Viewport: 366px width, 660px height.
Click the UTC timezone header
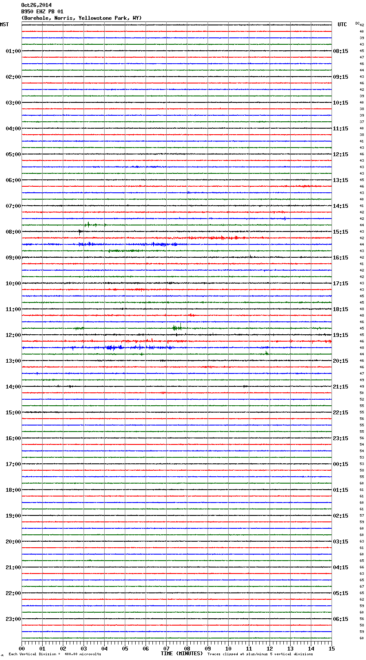pyautogui.click(x=342, y=25)
